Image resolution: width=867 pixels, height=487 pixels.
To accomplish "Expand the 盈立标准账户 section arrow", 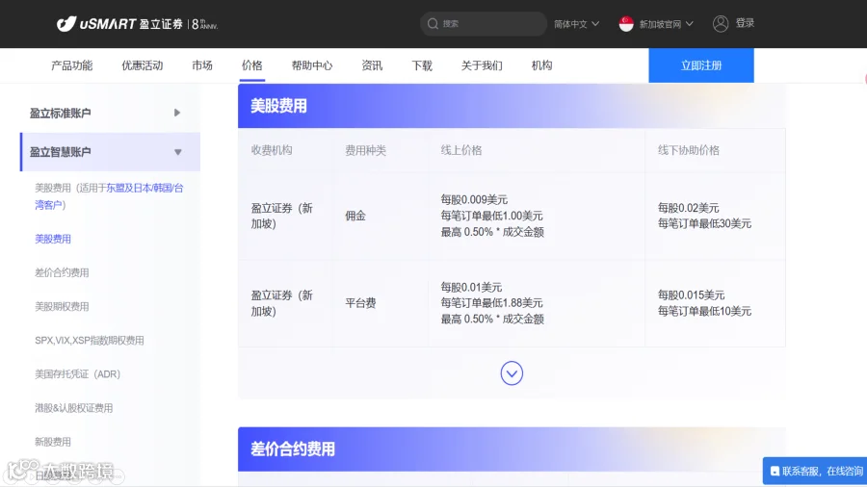I will tap(177, 113).
